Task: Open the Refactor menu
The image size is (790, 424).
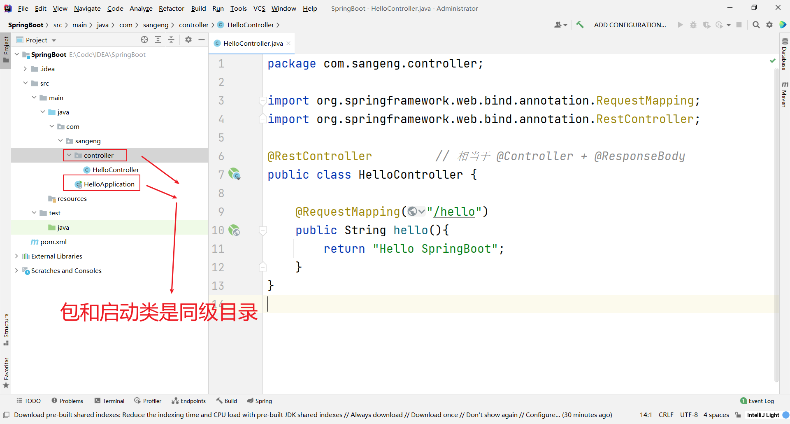Action: tap(172, 8)
